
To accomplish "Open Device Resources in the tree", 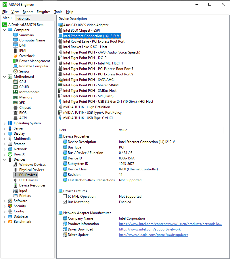I will coord(32,185).
